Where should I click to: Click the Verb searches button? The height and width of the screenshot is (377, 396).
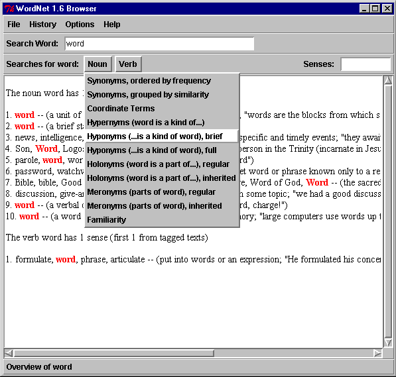128,64
